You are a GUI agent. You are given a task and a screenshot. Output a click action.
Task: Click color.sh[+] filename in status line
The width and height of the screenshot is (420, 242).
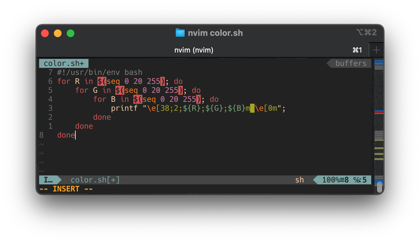click(95, 180)
